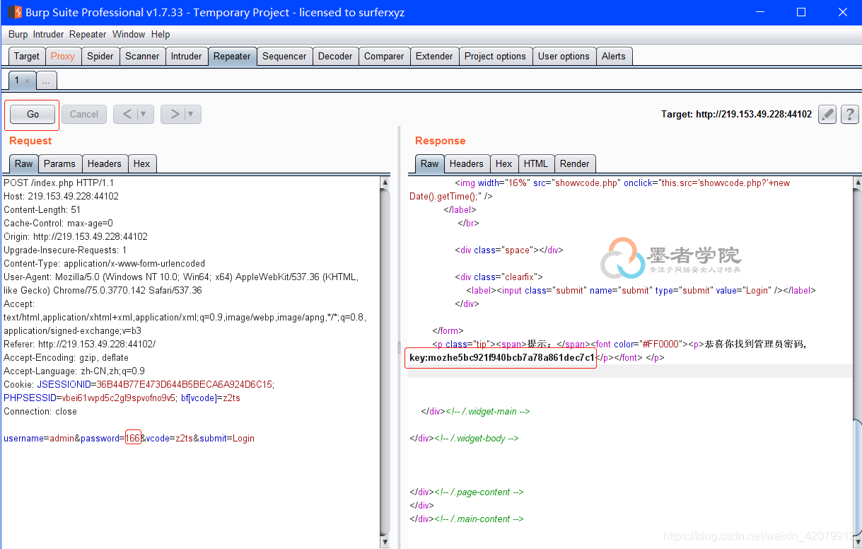Add a new Repeater tab with the ... tab
The height and width of the screenshot is (549, 862).
click(46, 81)
